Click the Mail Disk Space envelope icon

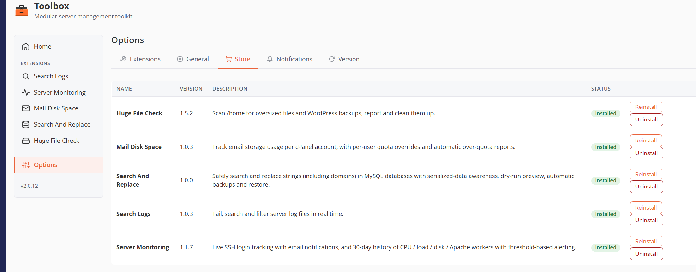point(26,108)
